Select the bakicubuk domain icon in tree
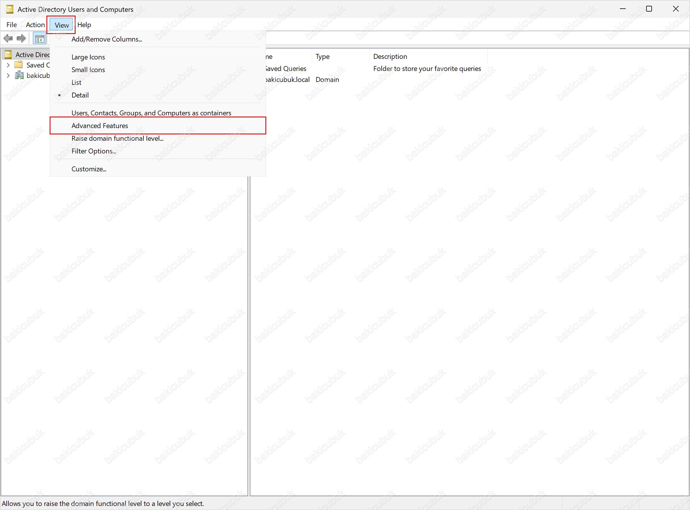 click(x=19, y=75)
